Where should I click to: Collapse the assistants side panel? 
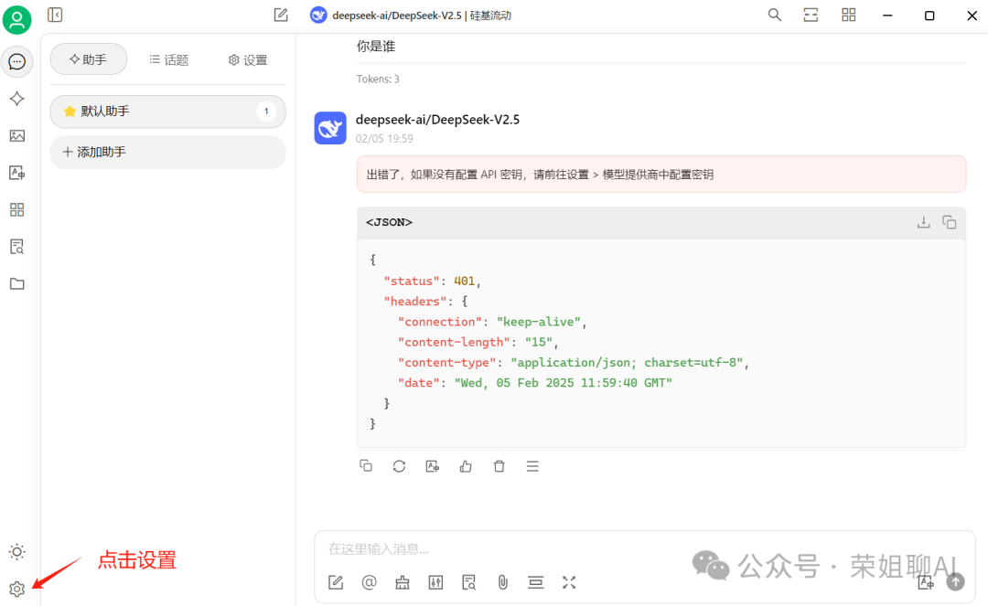click(x=55, y=15)
